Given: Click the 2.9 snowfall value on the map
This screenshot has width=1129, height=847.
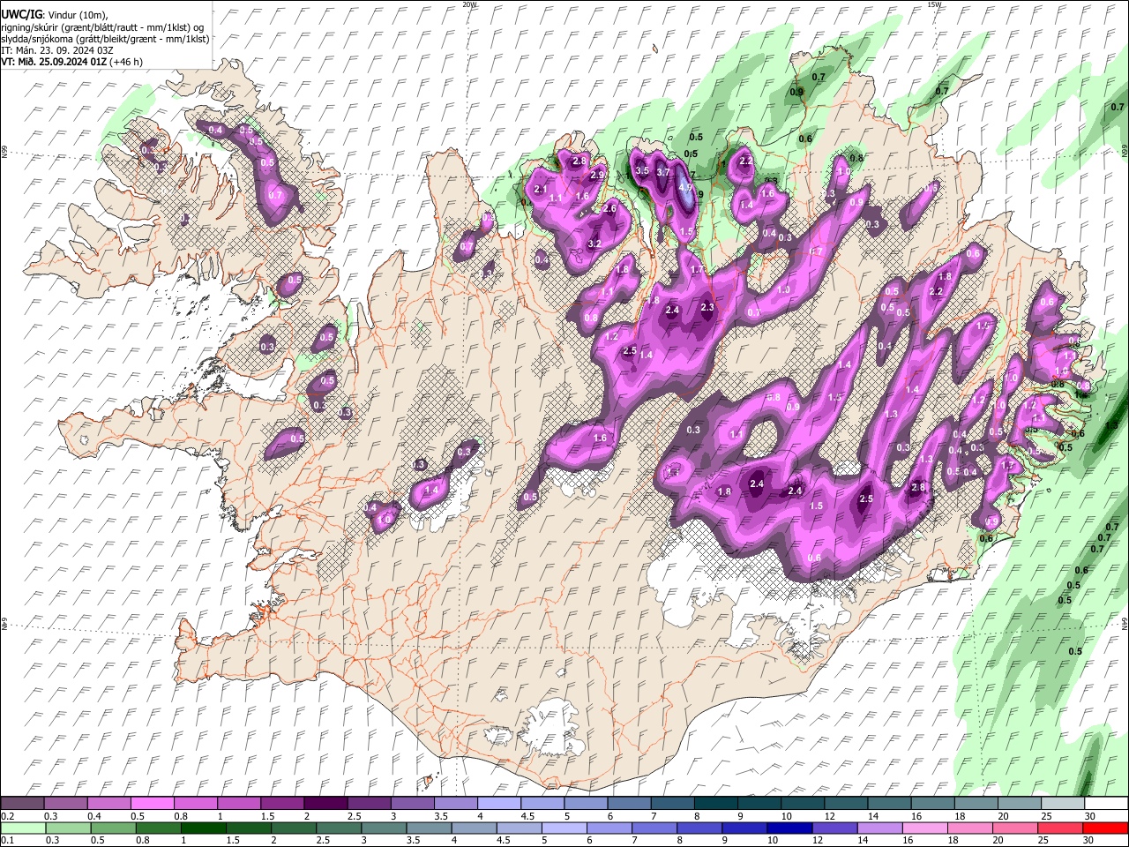Looking at the screenshot, I should click(x=597, y=176).
